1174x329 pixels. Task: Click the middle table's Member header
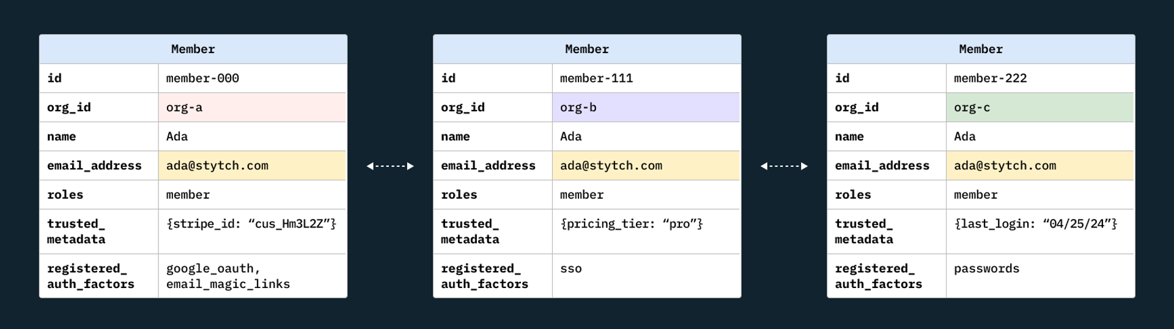[587, 49]
